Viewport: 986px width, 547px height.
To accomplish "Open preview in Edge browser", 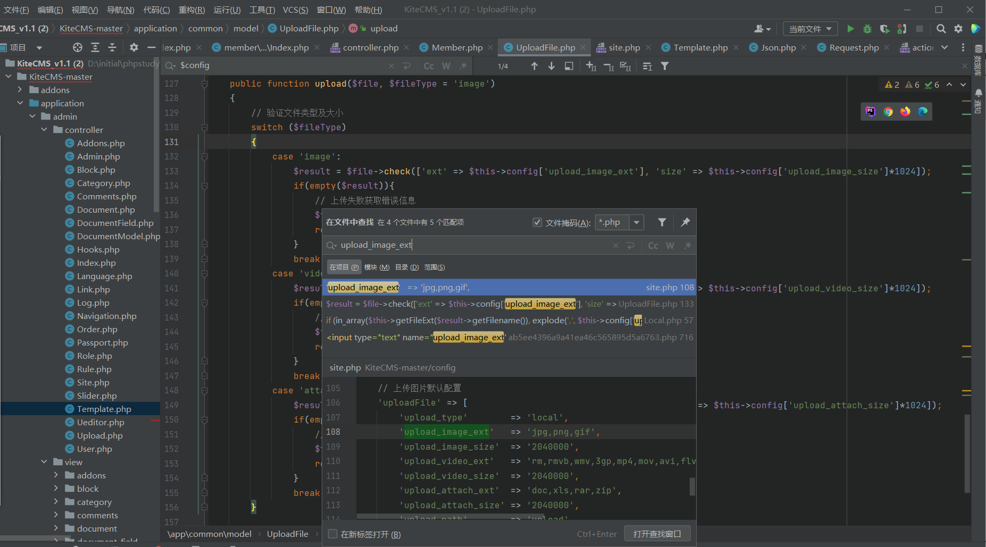I will 923,111.
